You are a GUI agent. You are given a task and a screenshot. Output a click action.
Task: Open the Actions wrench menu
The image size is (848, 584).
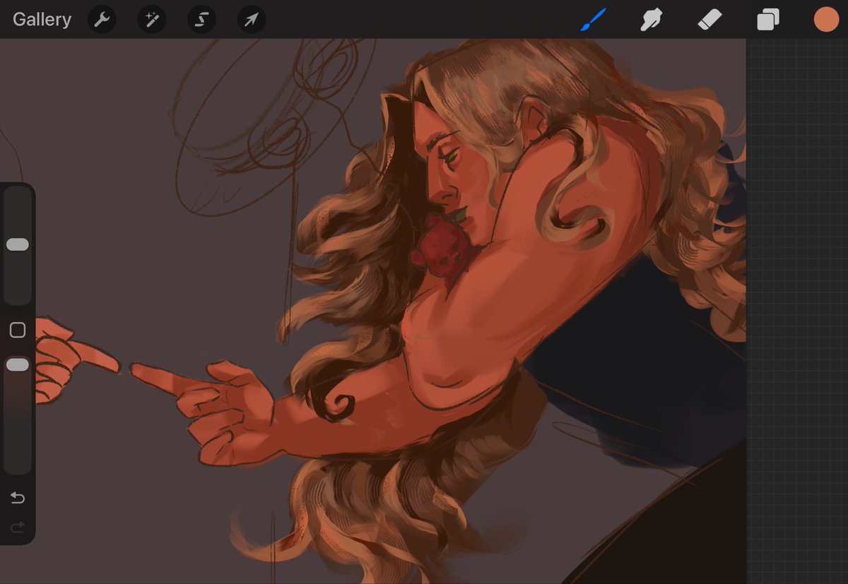[102, 20]
